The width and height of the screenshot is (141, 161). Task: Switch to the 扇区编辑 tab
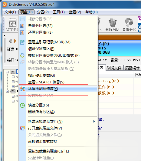(x=132, y=68)
